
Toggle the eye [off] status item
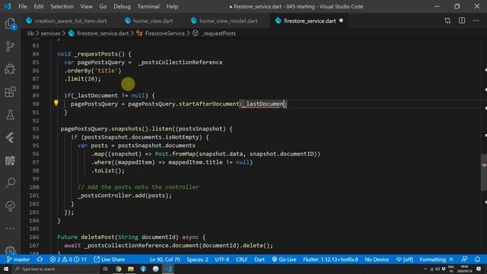pos(404,260)
